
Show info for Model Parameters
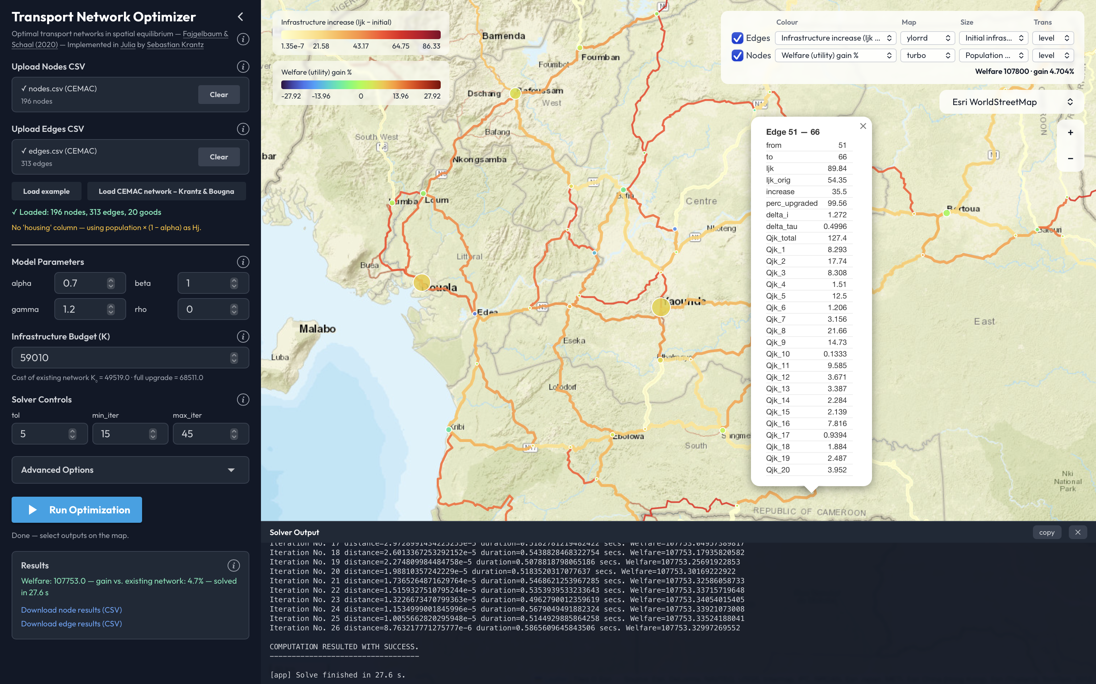point(243,262)
